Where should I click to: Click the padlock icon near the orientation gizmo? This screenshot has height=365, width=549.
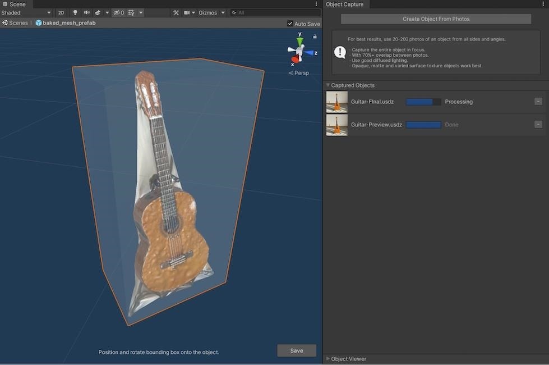314,35
